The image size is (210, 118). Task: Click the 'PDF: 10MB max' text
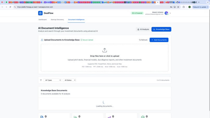[87, 67]
